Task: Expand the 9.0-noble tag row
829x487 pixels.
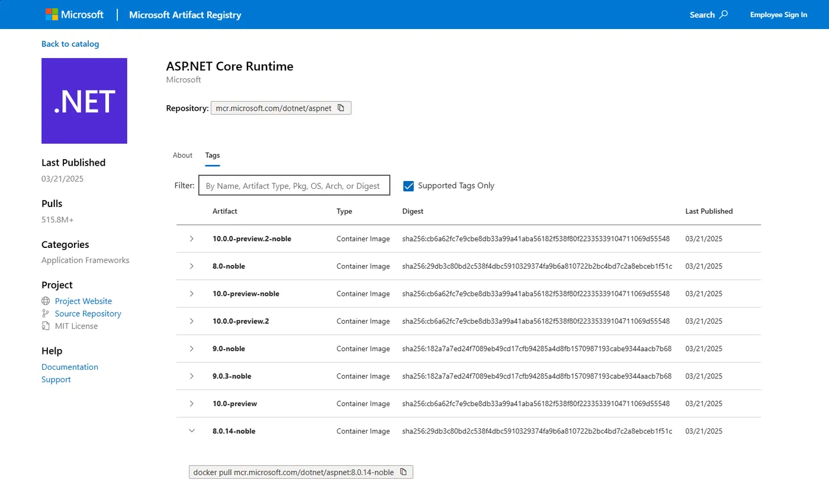Action: [191, 349]
